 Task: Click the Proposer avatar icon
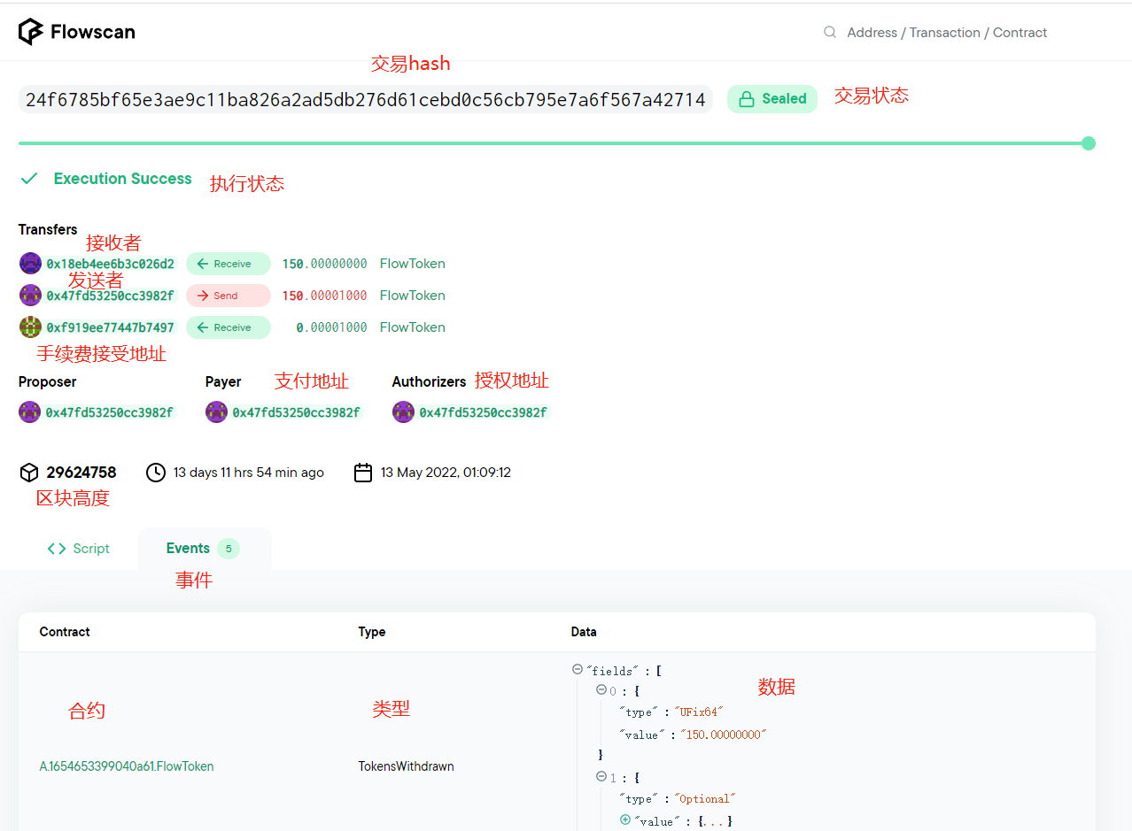click(x=30, y=412)
